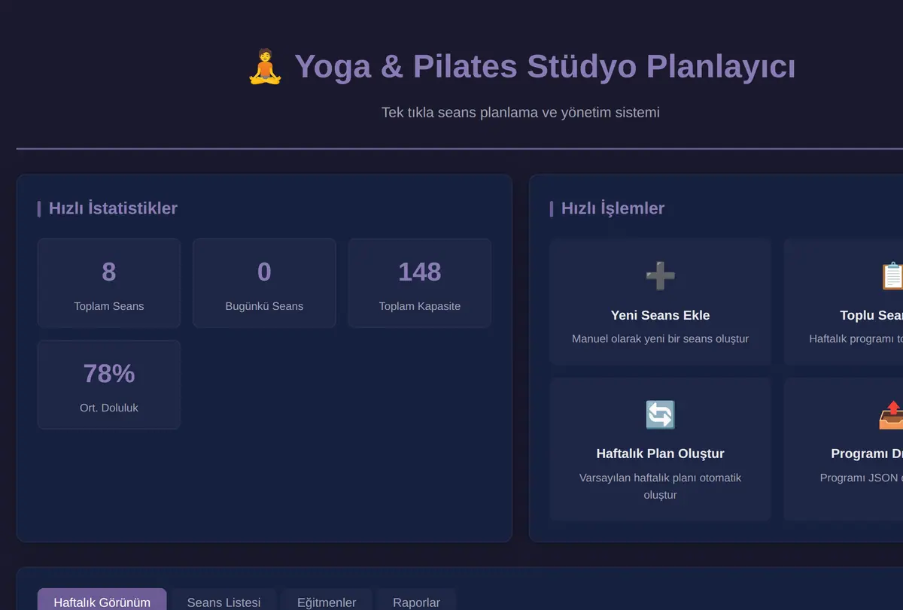Click the partly visible Toplu Seans heading
This screenshot has height=610, width=903.
coord(871,315)
